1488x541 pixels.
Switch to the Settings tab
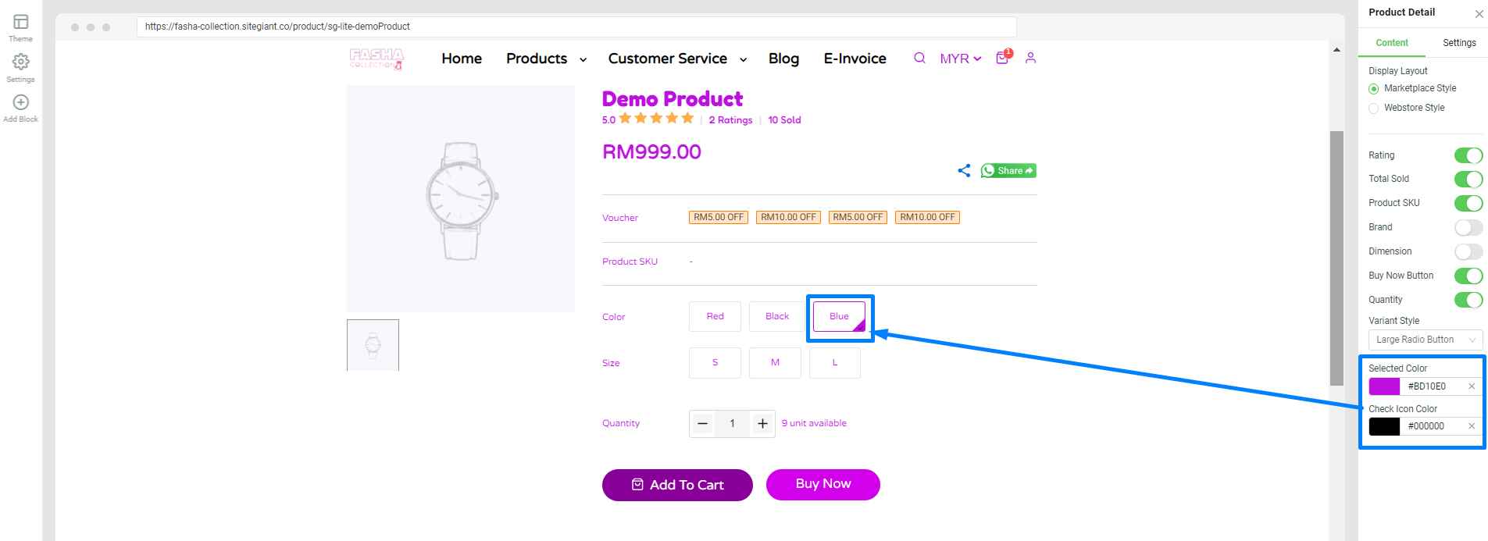point(1459,43)
